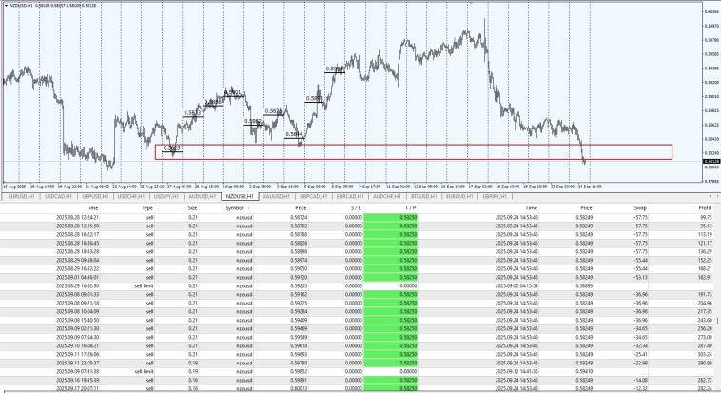Screen dimensions: 721x393
Task: Select trade row opened 2025.08.29 09:58:04
Action: 357,260
